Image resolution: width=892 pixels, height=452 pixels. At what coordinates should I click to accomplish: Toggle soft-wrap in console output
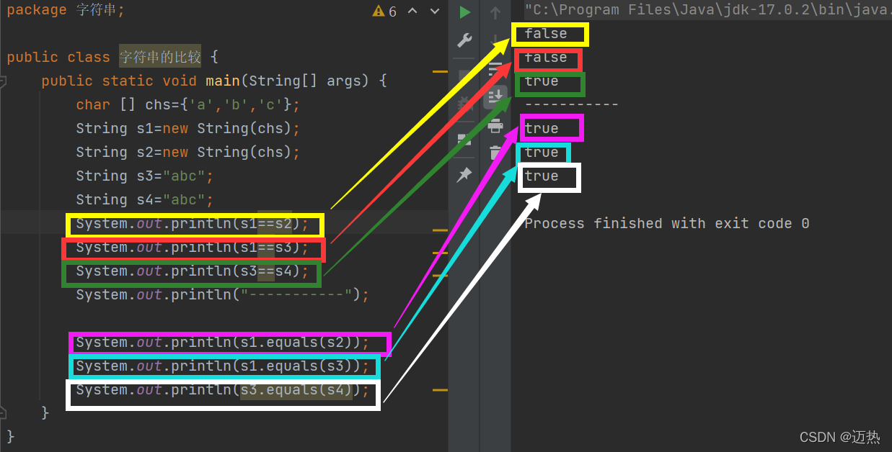(495, 69)
